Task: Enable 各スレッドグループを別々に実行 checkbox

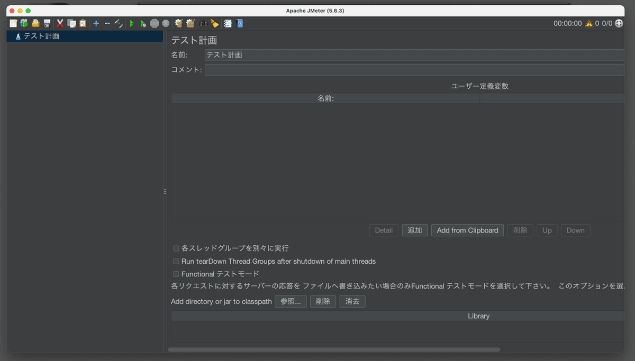Action: [x=176, y=248]
